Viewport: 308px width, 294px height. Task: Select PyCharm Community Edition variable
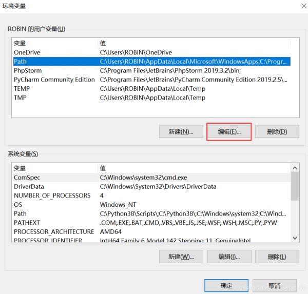pyautogui.click(x=152, y=80)
